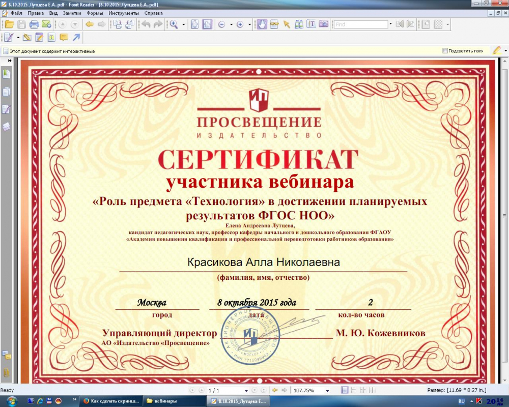The height and width of the screenshot is (407, 509).
Task: Open the Bookmarks panel in the sidebar
Action: pyautogui.click(x=6, y=74)
